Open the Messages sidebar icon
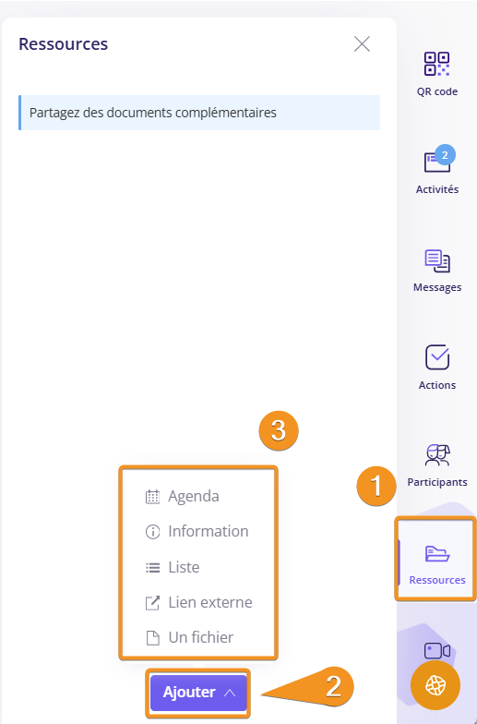Image resolution: width=477 pixels, height=724 pixels. click(437, 260)
